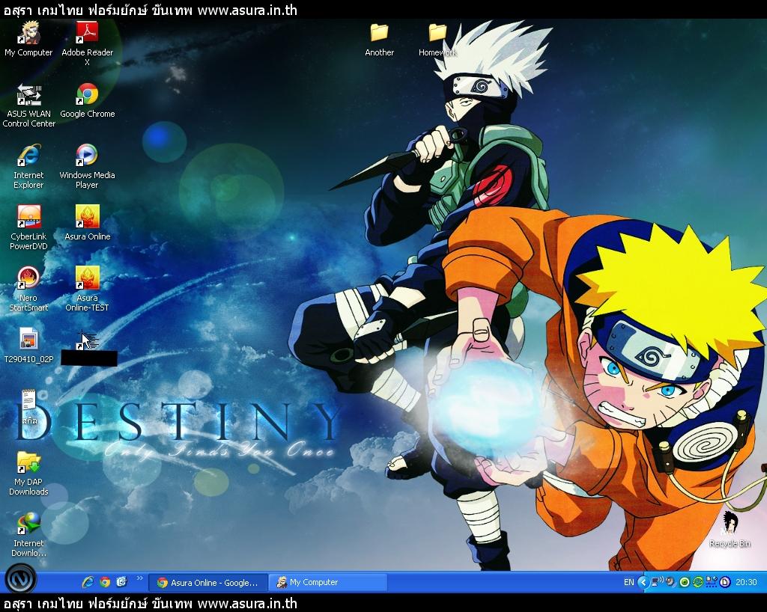Select the My DAP Downloads shortcut

point(28,474)
